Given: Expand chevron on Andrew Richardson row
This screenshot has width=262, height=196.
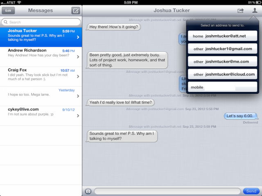Looking at the screenshot, I should (78, 57).
